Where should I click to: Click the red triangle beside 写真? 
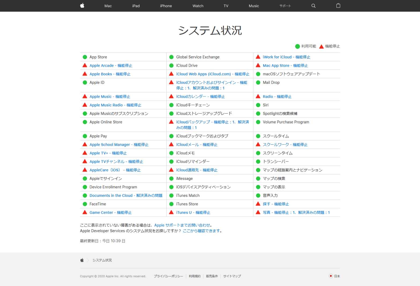258,212
